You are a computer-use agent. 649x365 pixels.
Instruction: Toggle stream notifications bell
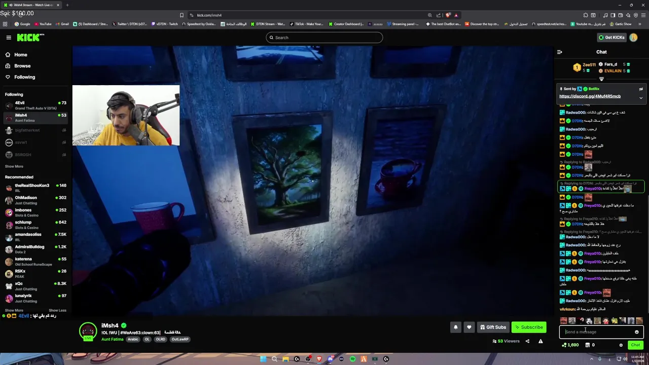455,327
